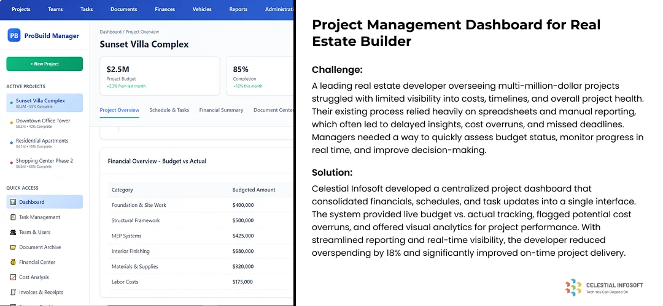Click the Challenge heading in case study

pos(337,70)
